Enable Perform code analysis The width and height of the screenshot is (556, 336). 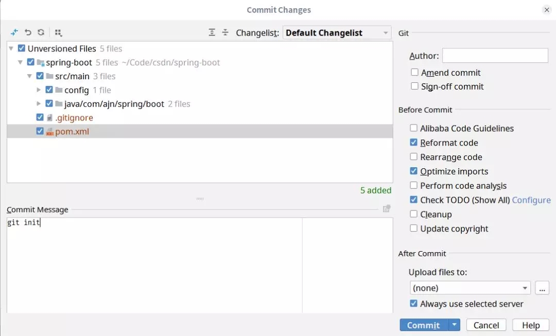(x=413, y=185)
